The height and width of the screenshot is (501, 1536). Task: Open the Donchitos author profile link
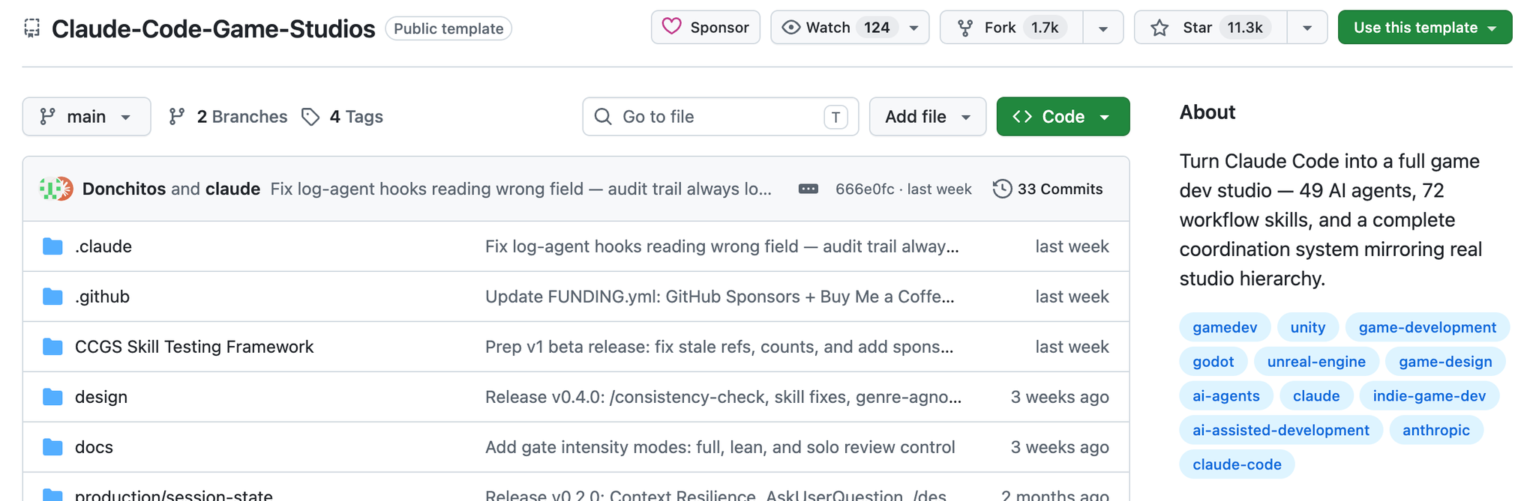(124, 189)
